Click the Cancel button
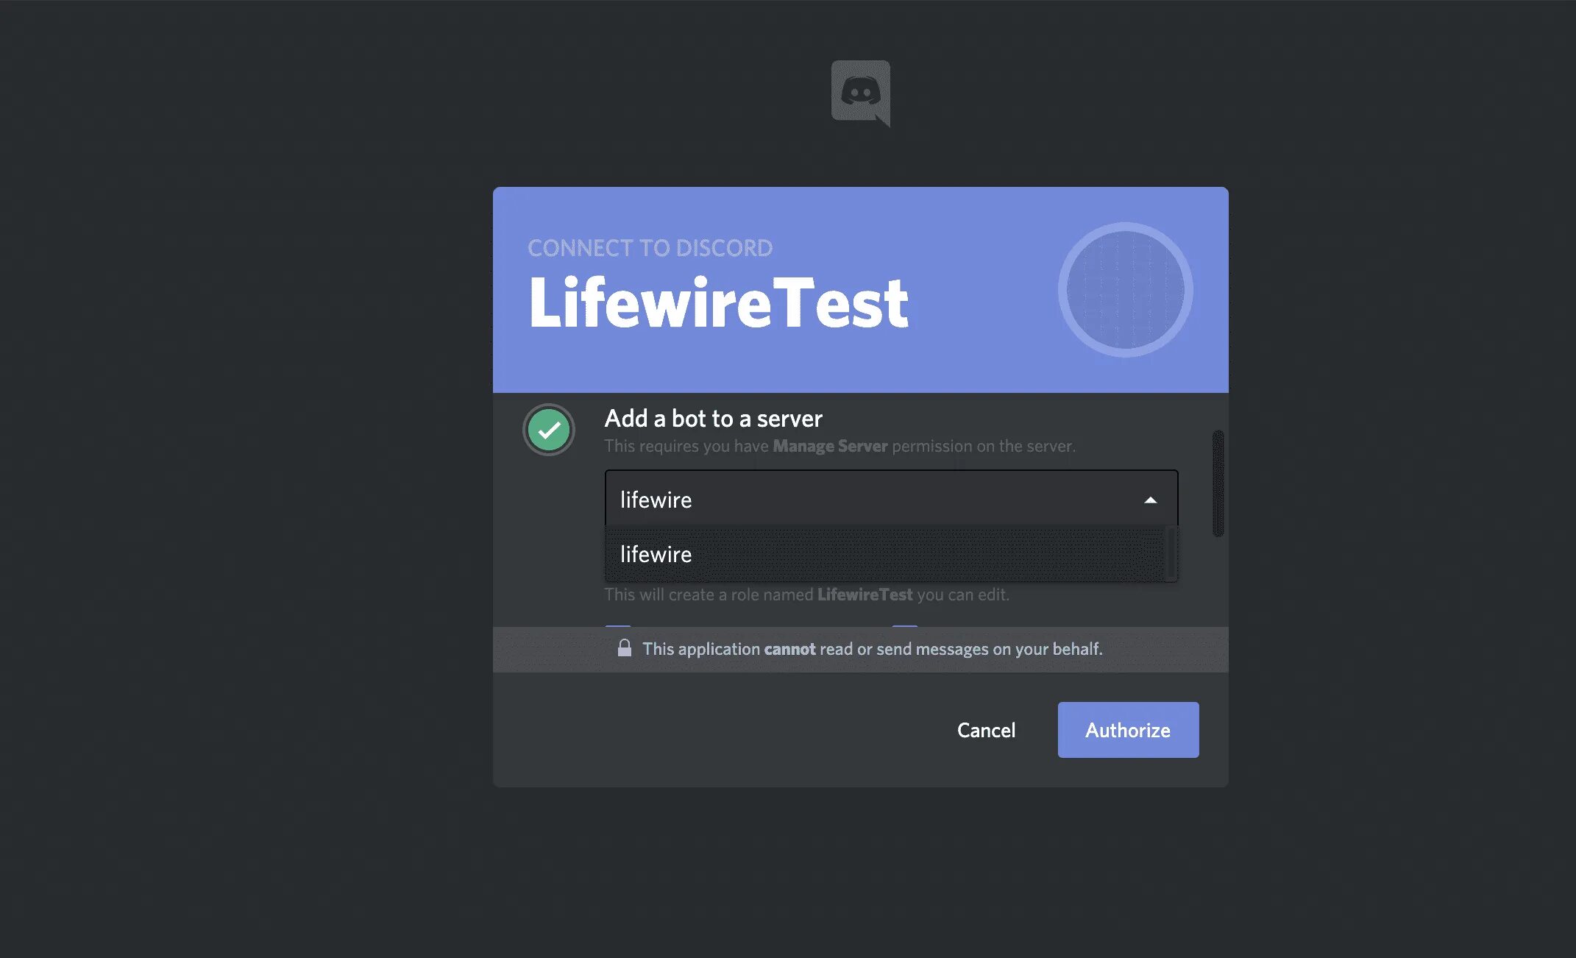 click(x=986, y=729)
